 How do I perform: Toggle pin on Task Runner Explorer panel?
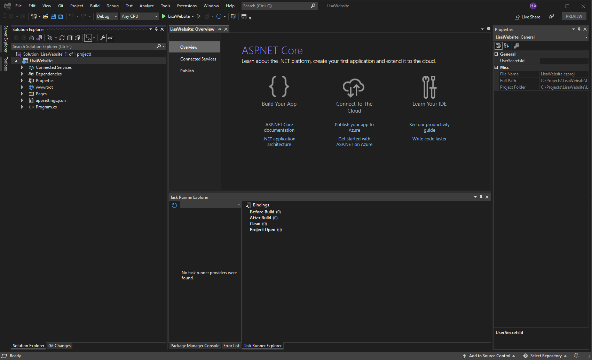481,197
